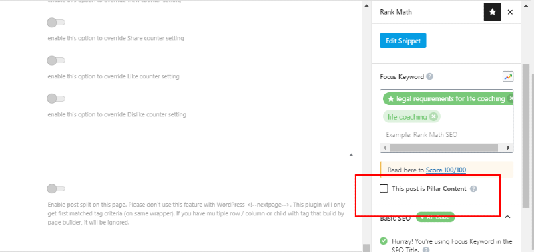Click the green check on Focus Keyword message
The height and width of the screenshot is (252, 534).
384,241
